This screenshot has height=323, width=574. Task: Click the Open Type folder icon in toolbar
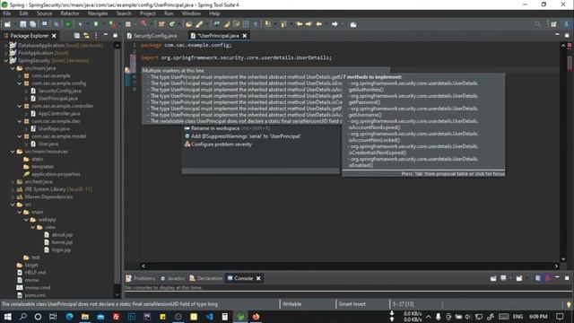pyautogui.click(x=188, y=24)
